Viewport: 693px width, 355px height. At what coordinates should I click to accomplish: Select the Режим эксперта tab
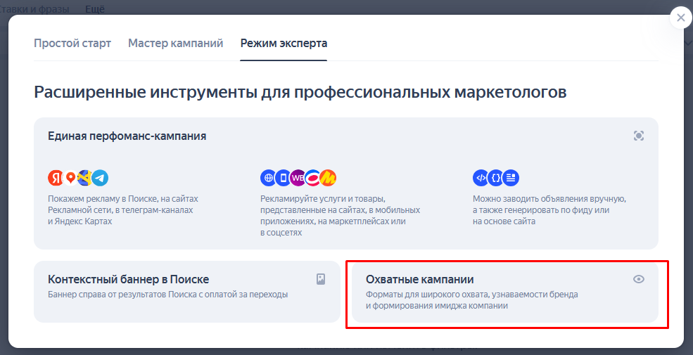point(284,44)
